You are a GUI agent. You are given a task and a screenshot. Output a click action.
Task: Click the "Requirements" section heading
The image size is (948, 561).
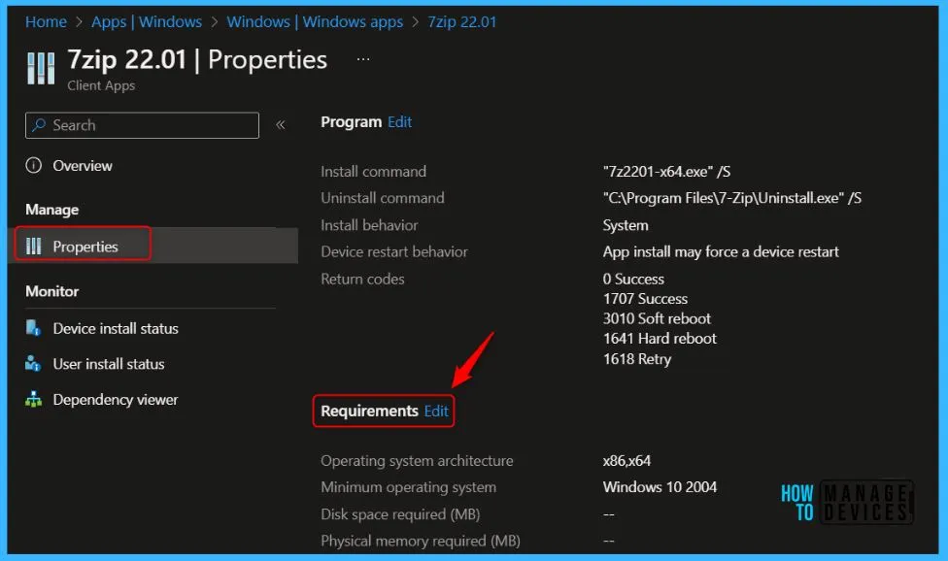(x=369, y=412)
